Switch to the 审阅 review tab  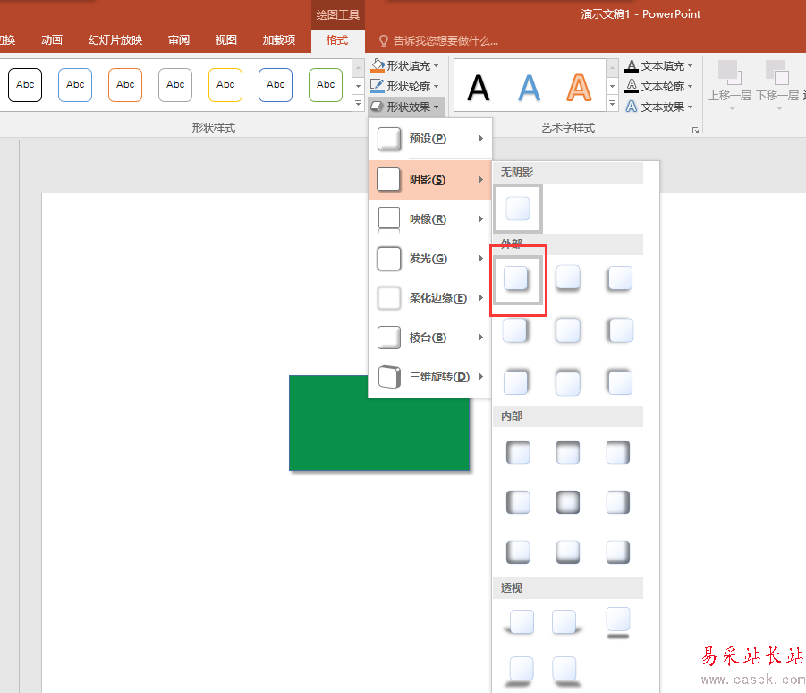pyautogui.click(x=179, y=40)
